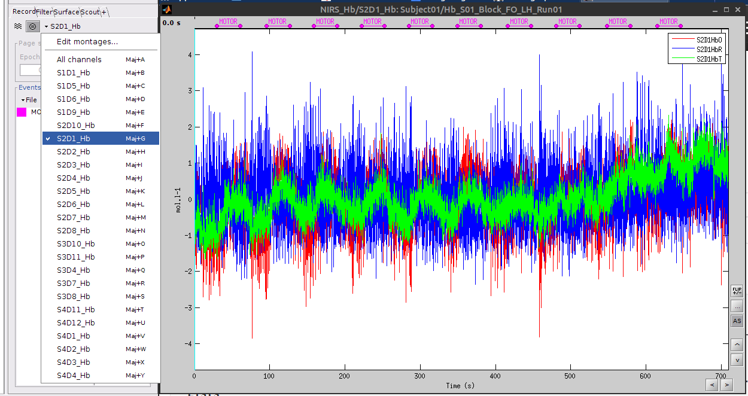Click the '+' add tab
748x396 pixels.
coord(104,11)
